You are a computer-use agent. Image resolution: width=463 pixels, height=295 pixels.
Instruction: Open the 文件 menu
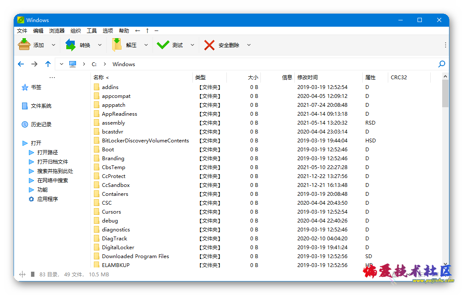coord(22,31)
